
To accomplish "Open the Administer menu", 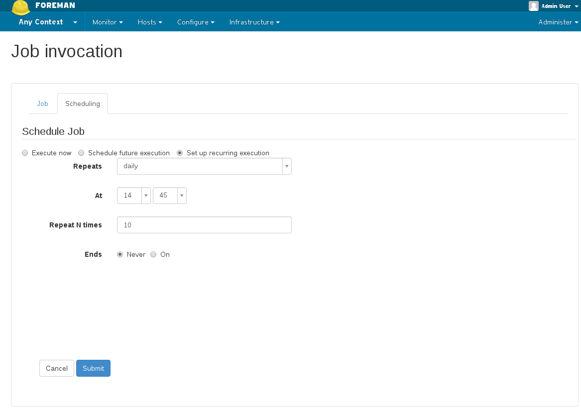I will click(558, 22).
